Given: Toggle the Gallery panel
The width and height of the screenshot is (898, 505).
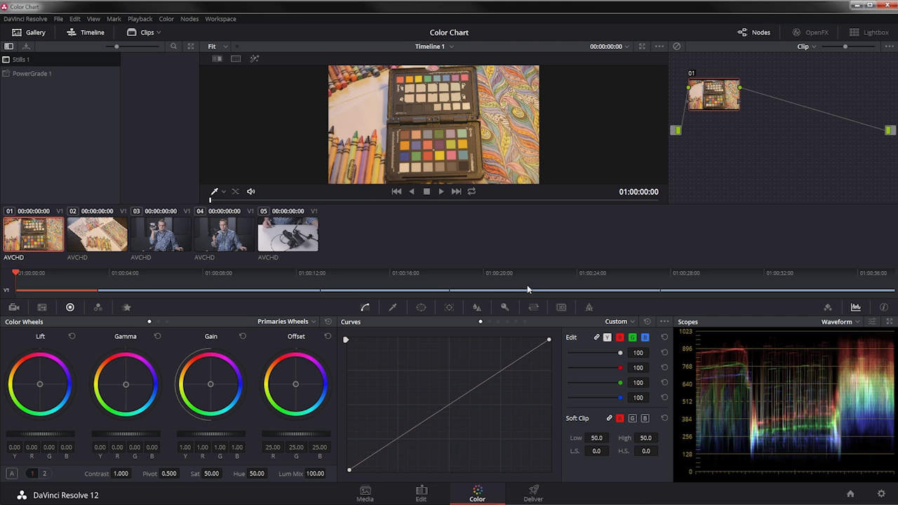Looking at the screenshot, I should pyautogui.click(x=29, y=32).
